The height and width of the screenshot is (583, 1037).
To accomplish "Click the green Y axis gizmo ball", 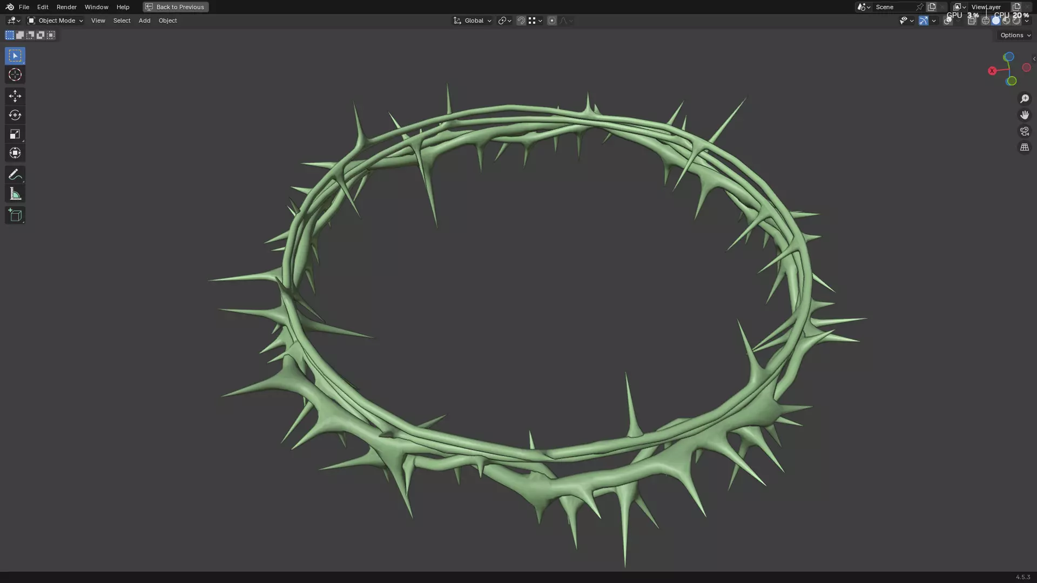I will pyautogui.click(x=1012, y=81).
